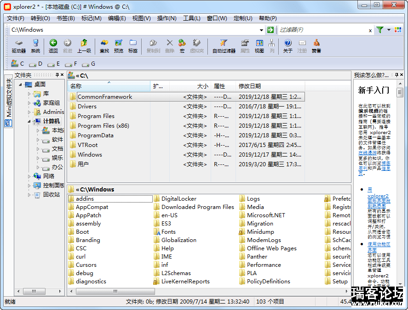Go up one level with 上一级
The width and height of the screenshot is (408, 310).
tap(84, 46)
